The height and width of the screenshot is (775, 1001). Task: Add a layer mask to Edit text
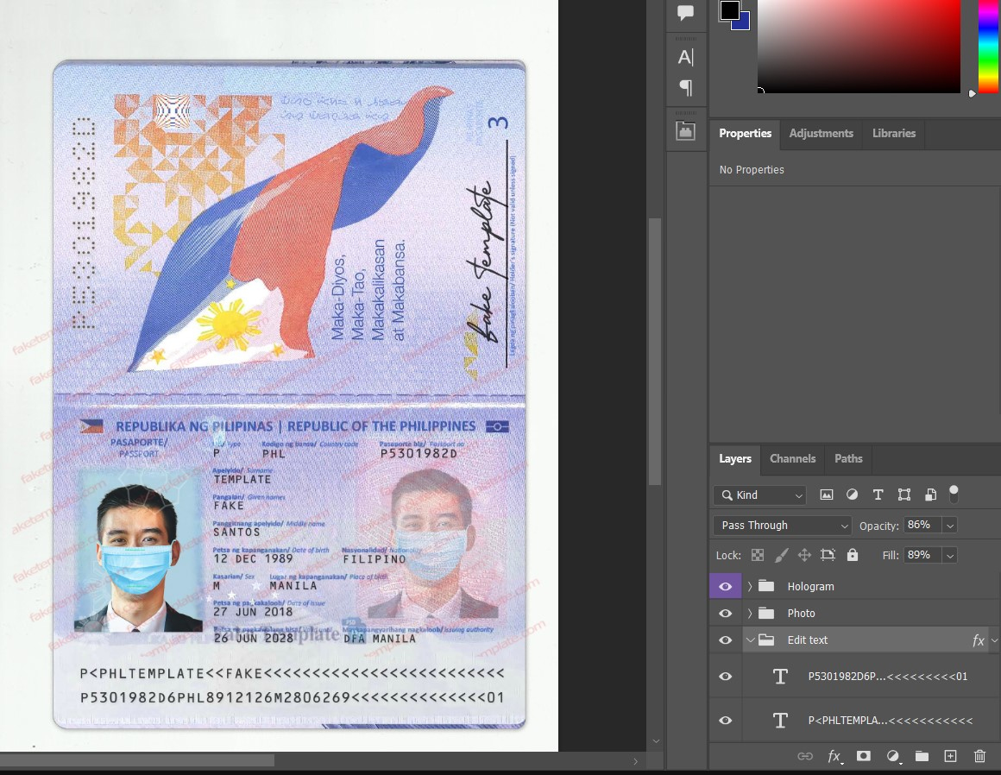pos(863,756)
